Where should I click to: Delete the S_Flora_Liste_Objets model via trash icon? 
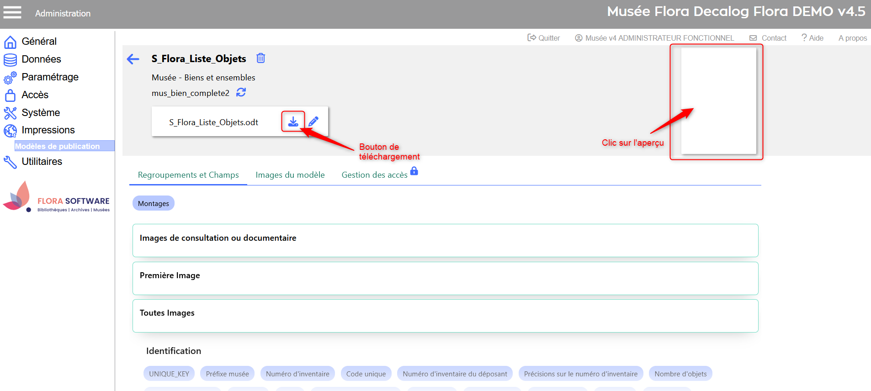pyautogui.click(x=260, y=58)
